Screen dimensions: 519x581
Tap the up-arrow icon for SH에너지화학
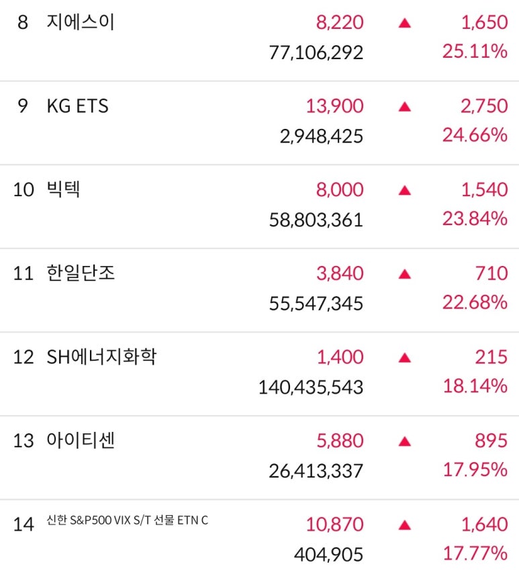click(x=405, y=357)
